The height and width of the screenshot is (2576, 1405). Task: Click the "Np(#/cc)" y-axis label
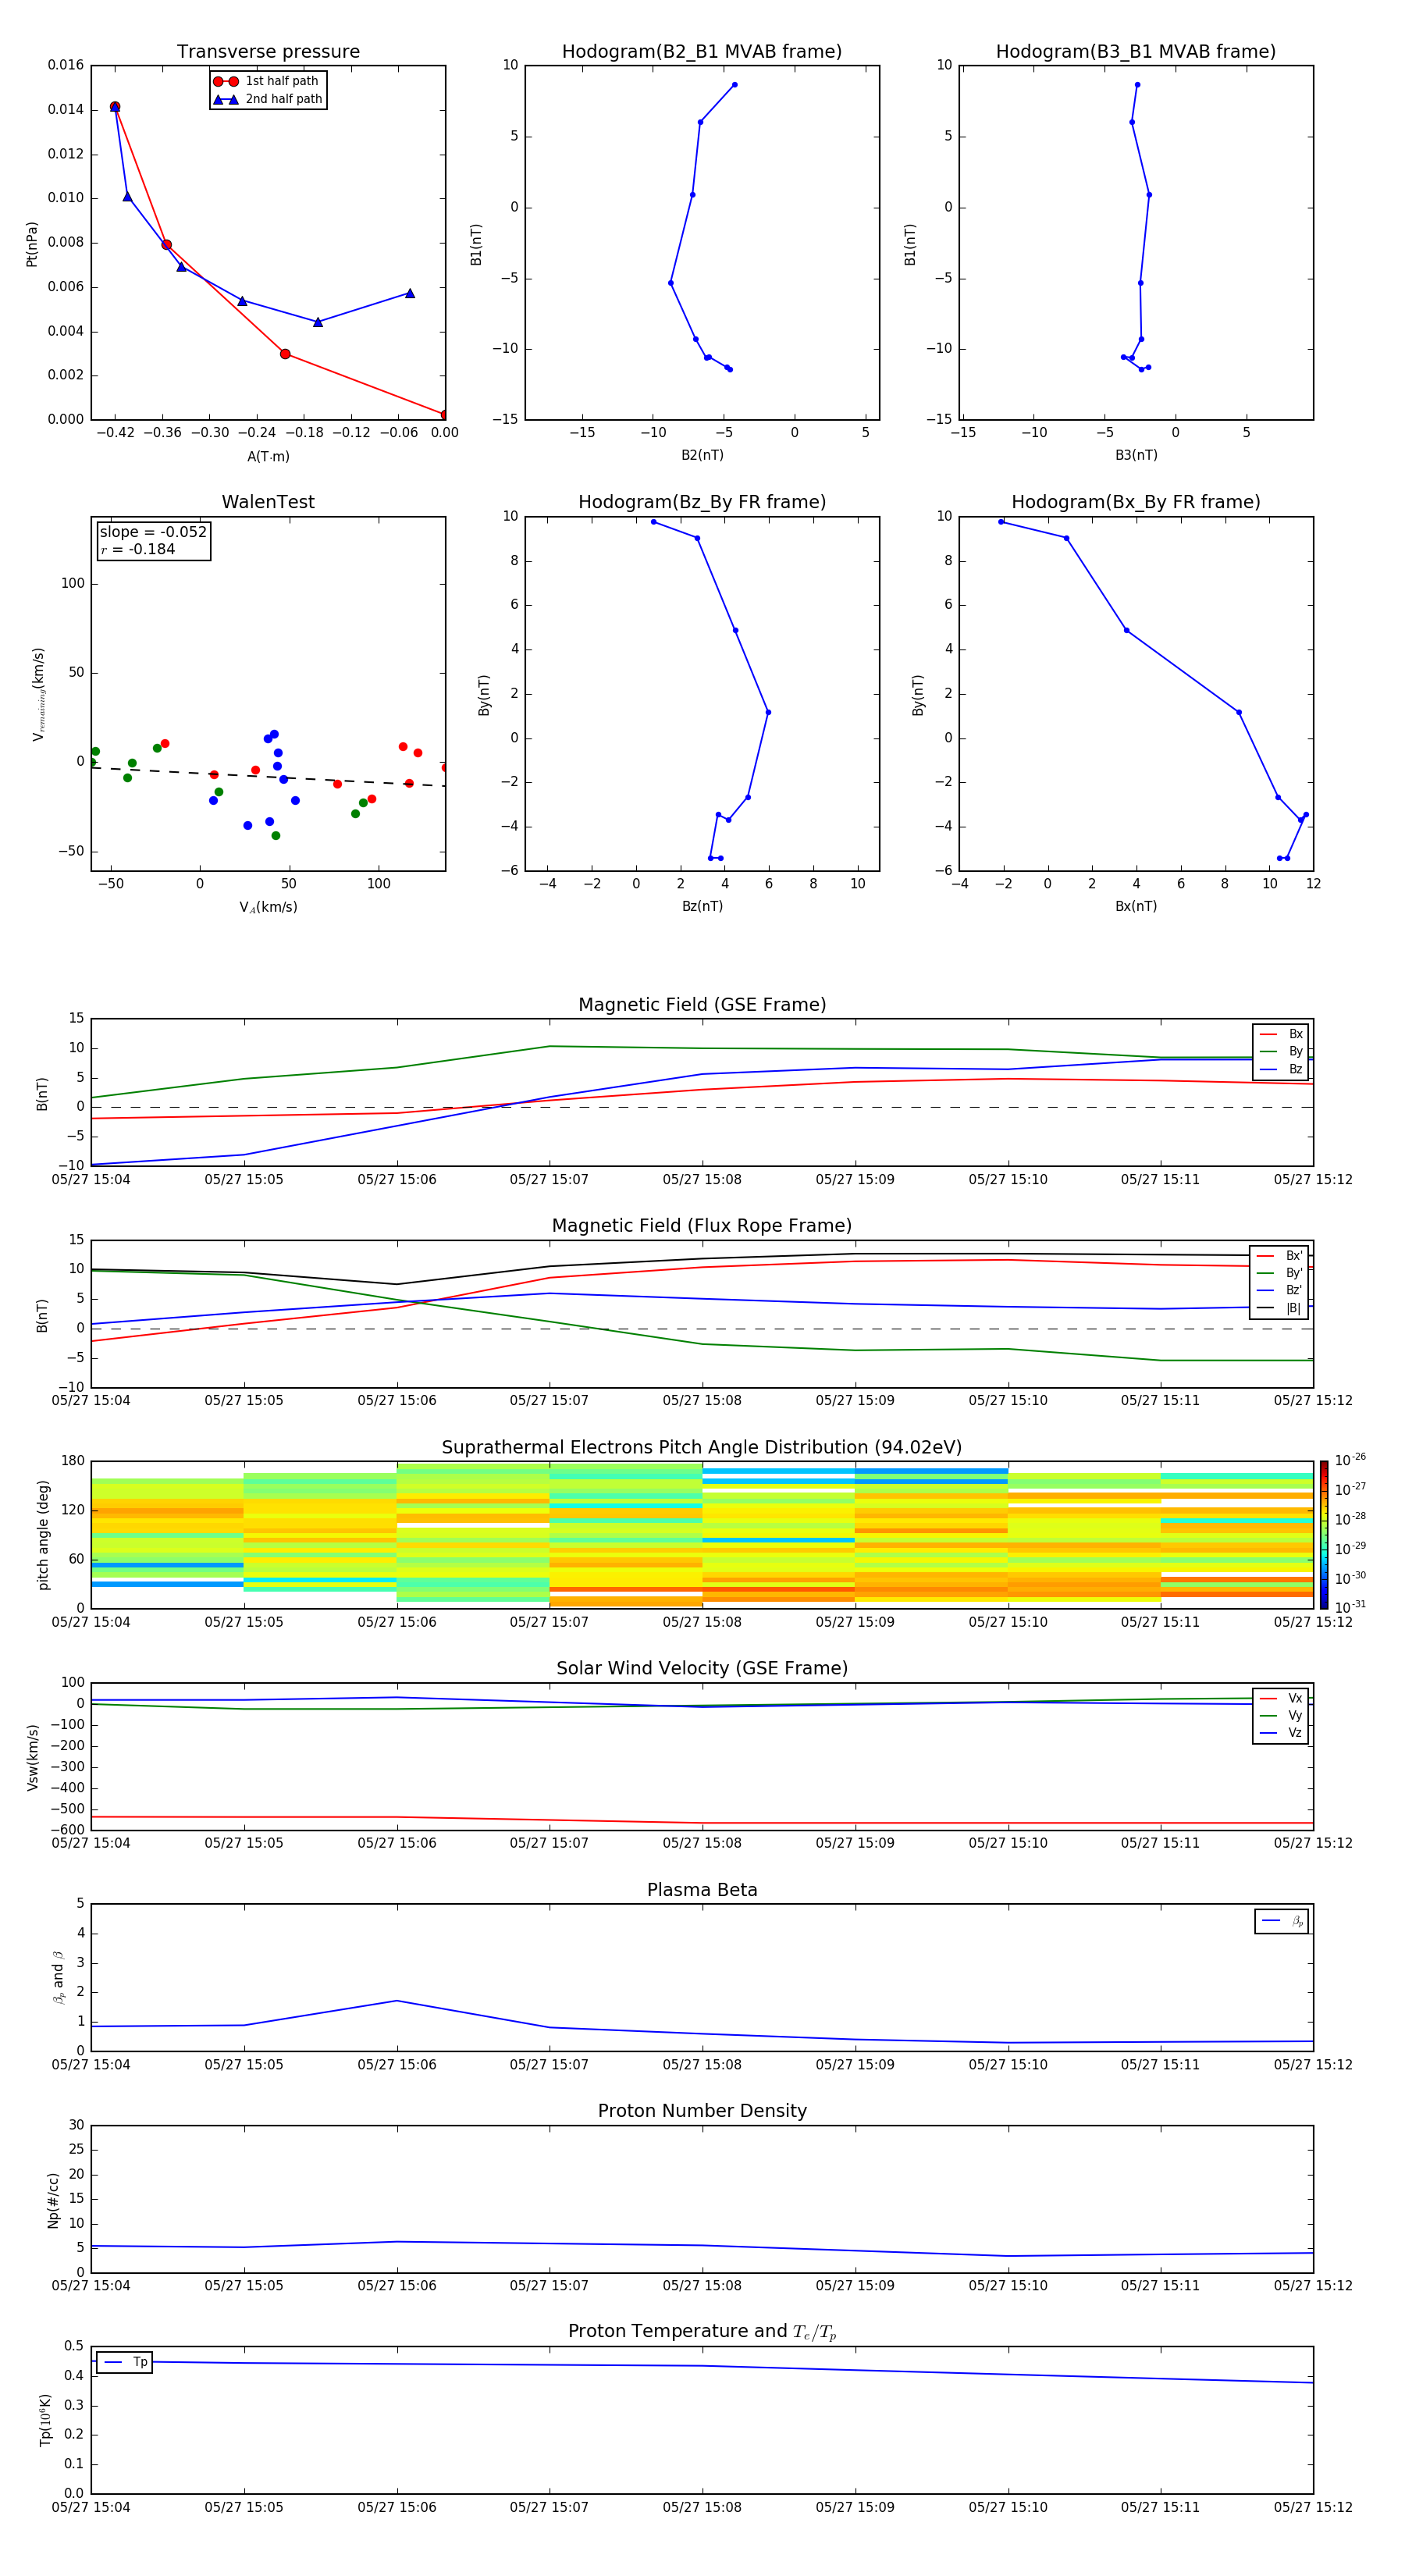coord(53,2200)
